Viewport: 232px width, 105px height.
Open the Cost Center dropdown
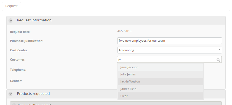tap(170, 50)
